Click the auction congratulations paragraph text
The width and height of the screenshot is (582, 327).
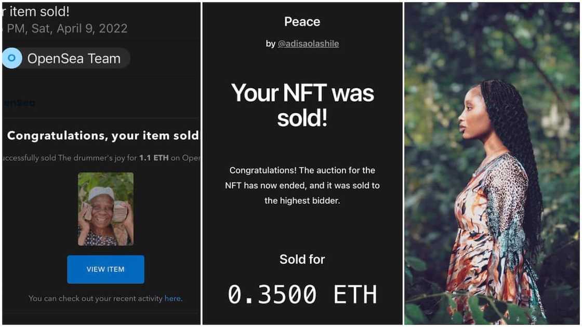click(302, 185)
